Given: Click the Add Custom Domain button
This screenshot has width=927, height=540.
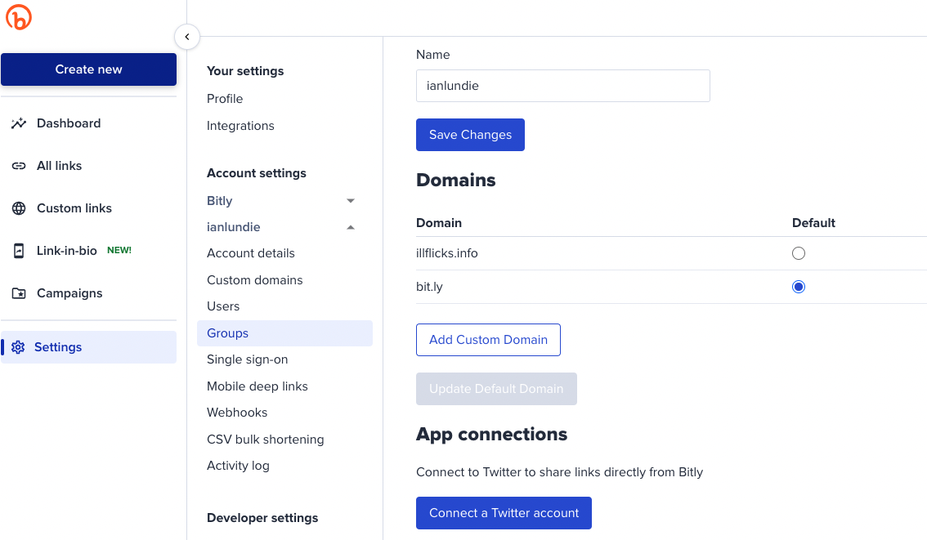Looking at the screenshot, I should (488, 340).
